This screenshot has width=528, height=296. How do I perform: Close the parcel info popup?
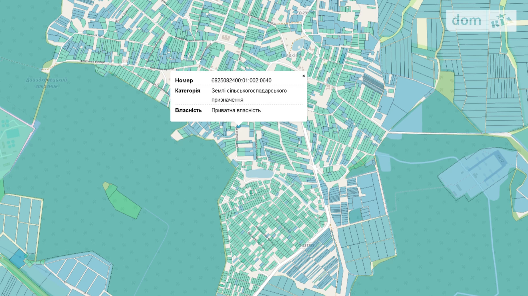(x=304, y=76)
